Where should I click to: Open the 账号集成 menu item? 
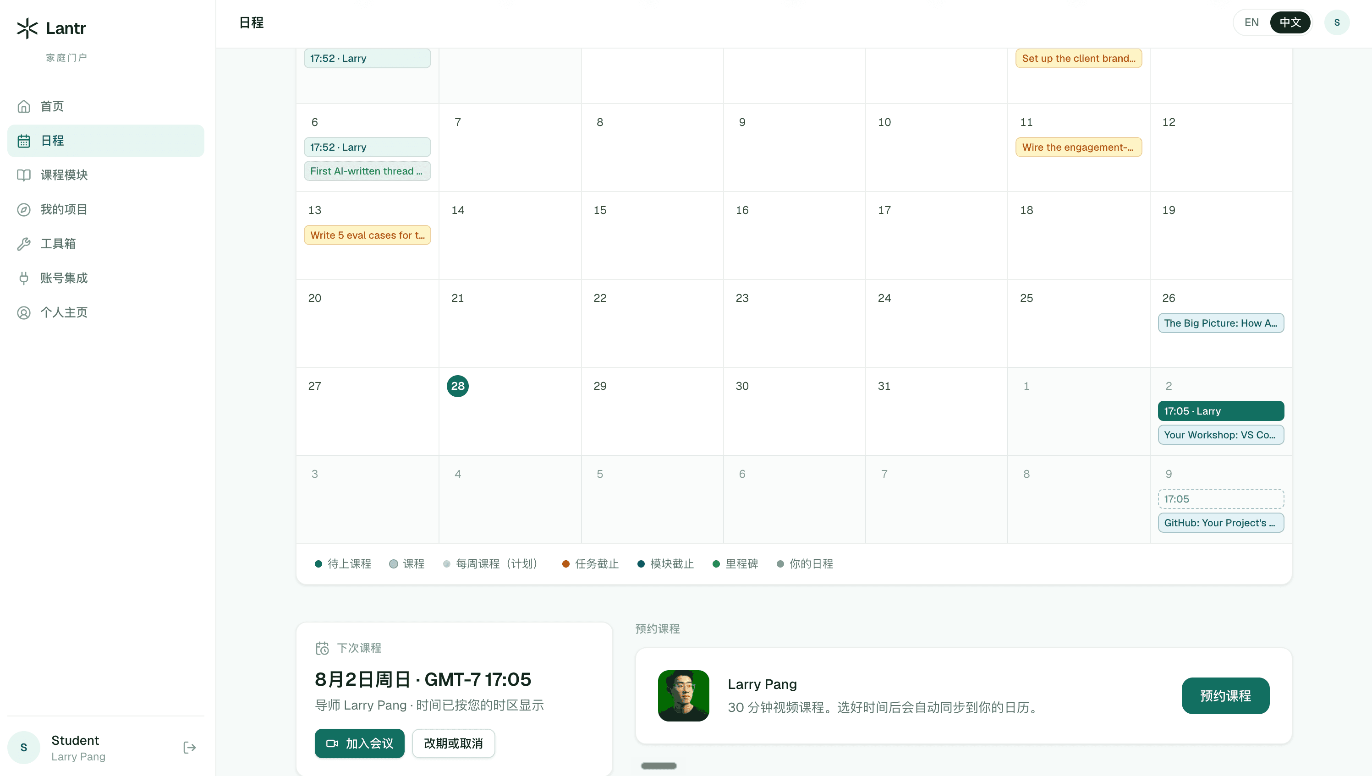tap(105, 278)
